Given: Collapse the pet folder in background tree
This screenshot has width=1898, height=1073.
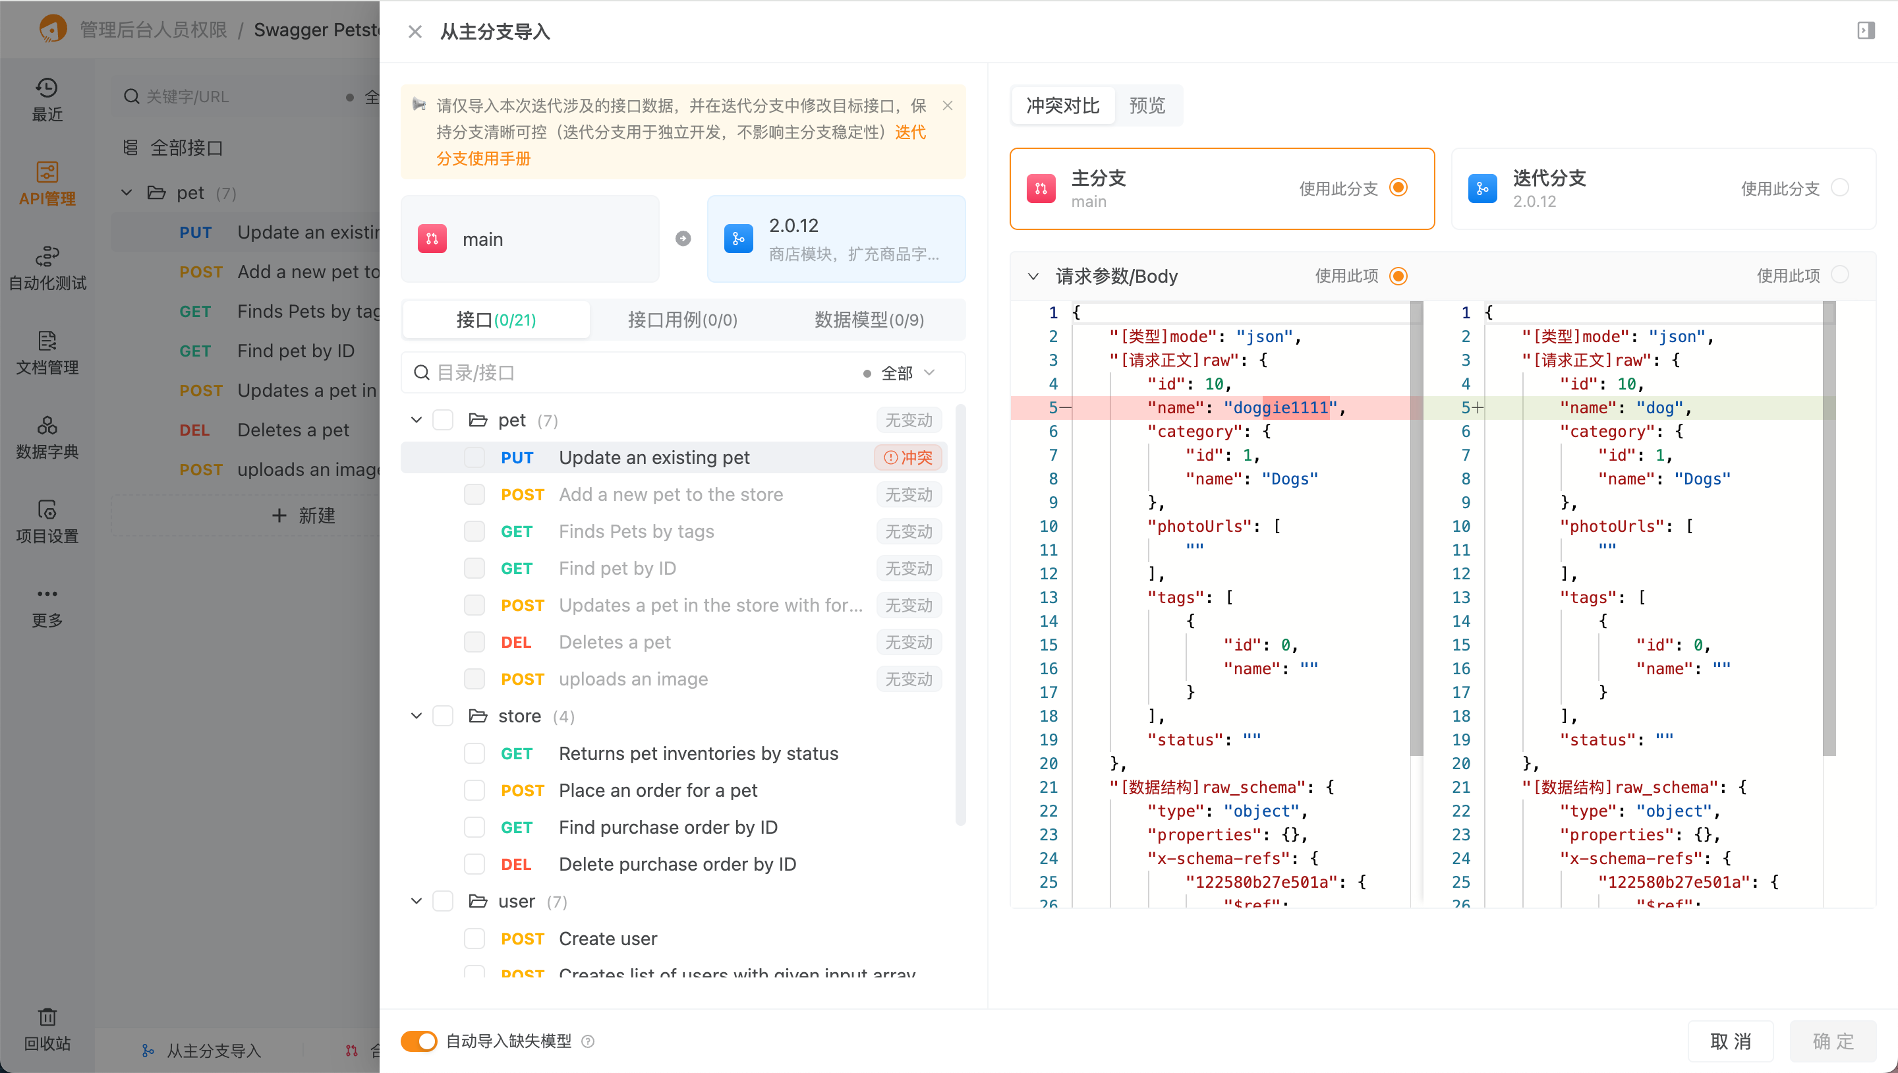Looking at the screenshot, I should (126, 192).
